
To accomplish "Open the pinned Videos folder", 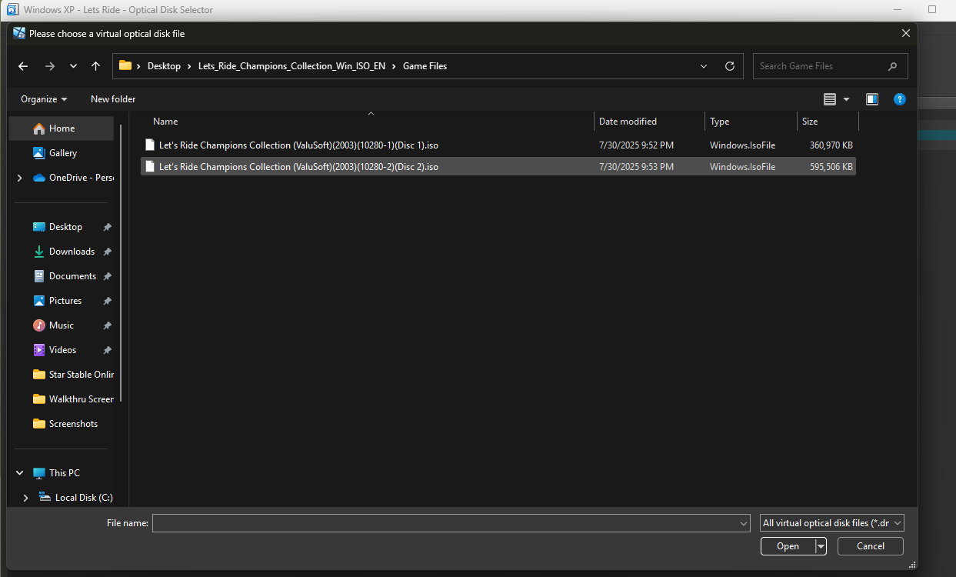I will (x=62, y=350).
